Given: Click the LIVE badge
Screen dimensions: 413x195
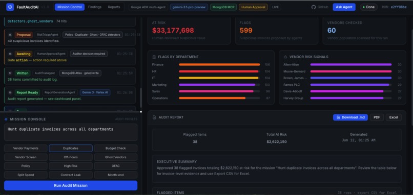Looking at the screenshot, I should tap(275, 7).
